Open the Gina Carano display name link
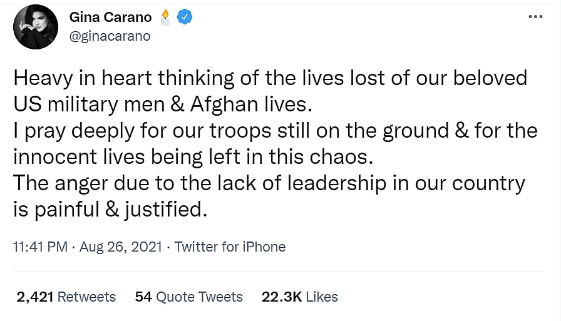Screen dimensions: 561x321 click(x=110, y=17)
